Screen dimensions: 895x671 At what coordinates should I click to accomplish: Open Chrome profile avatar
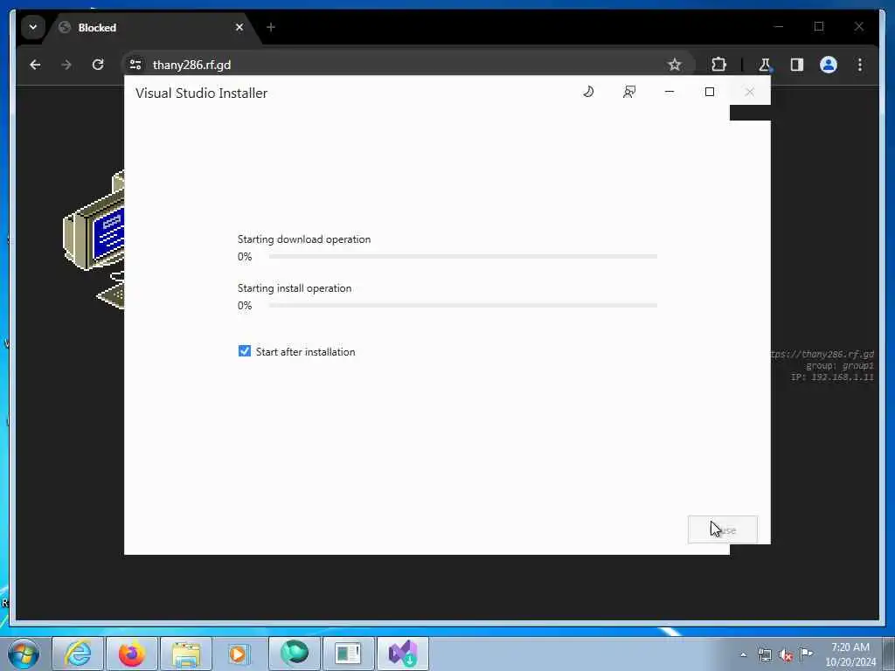click(829, 65)
